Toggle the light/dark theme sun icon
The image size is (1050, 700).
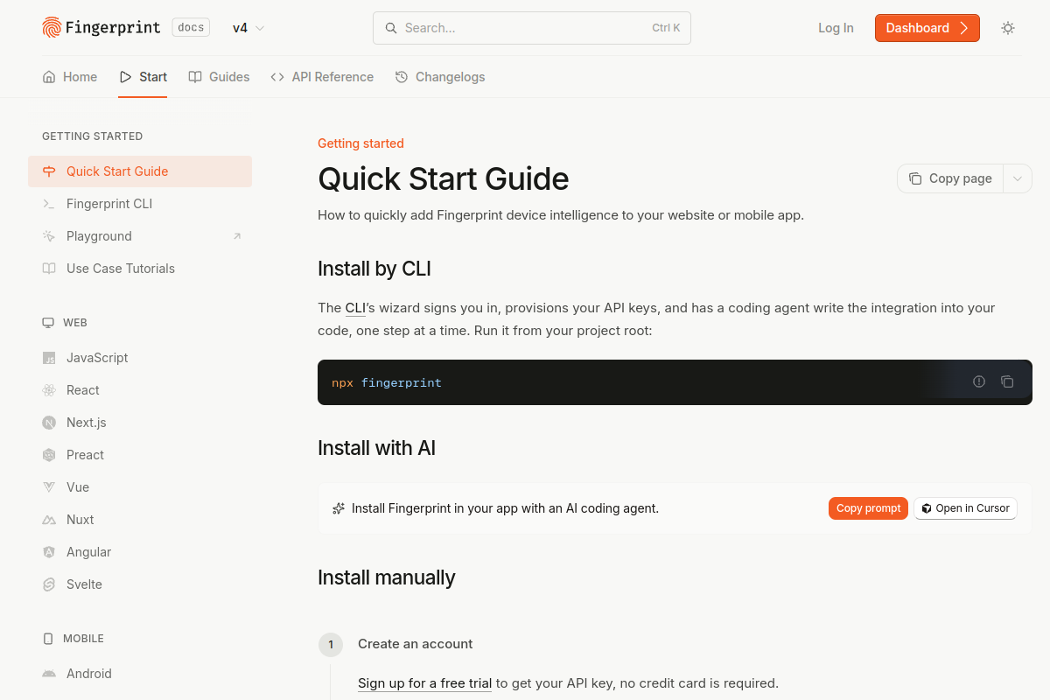(1008, 28)
